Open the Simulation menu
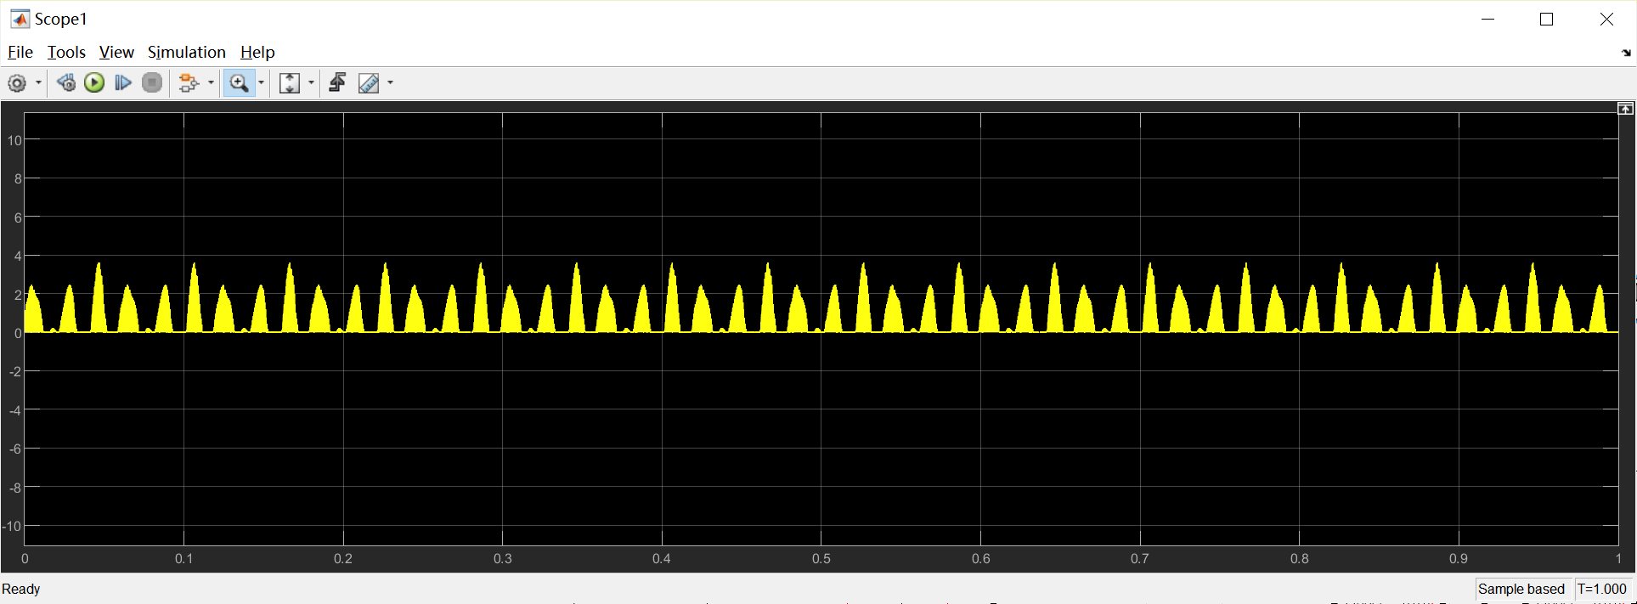 (187, 53)
